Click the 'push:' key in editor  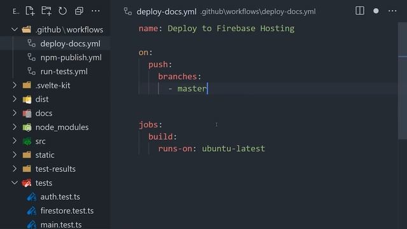(160, 65)
